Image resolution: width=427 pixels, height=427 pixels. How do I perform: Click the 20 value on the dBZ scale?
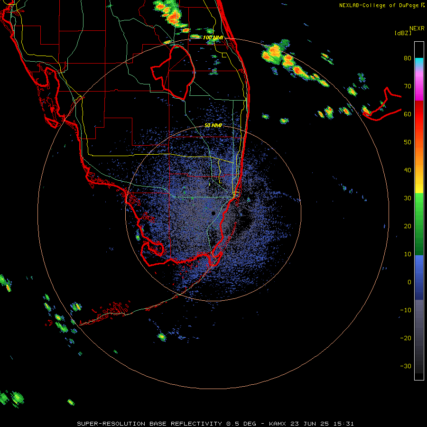coord(408,226)
